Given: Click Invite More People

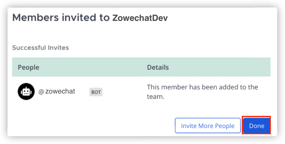Looking at the screenshot, I should pos(207,126).
